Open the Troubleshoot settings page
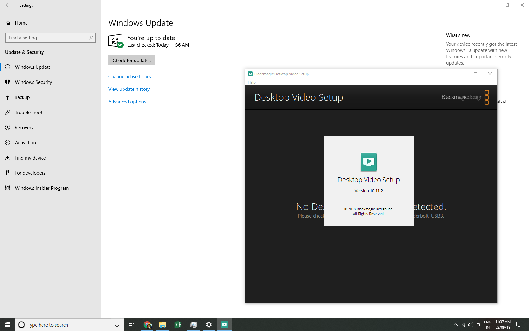 (x=50, y=112)
